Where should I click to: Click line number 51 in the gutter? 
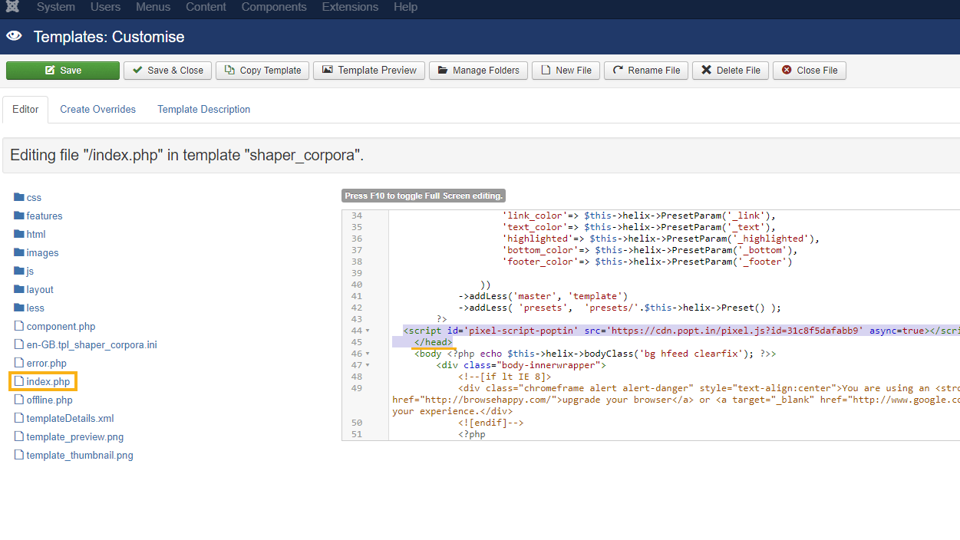tap(356, 434)
